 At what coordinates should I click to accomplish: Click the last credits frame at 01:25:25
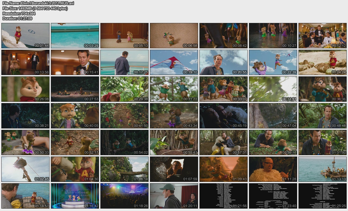click(x=323, y=196)
